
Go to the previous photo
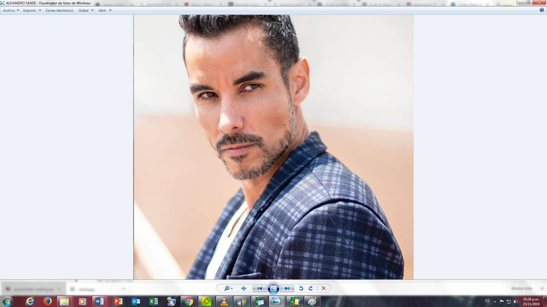[260, 288]
